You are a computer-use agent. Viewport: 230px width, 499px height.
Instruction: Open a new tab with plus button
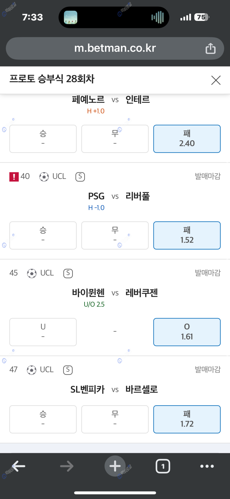115,466
